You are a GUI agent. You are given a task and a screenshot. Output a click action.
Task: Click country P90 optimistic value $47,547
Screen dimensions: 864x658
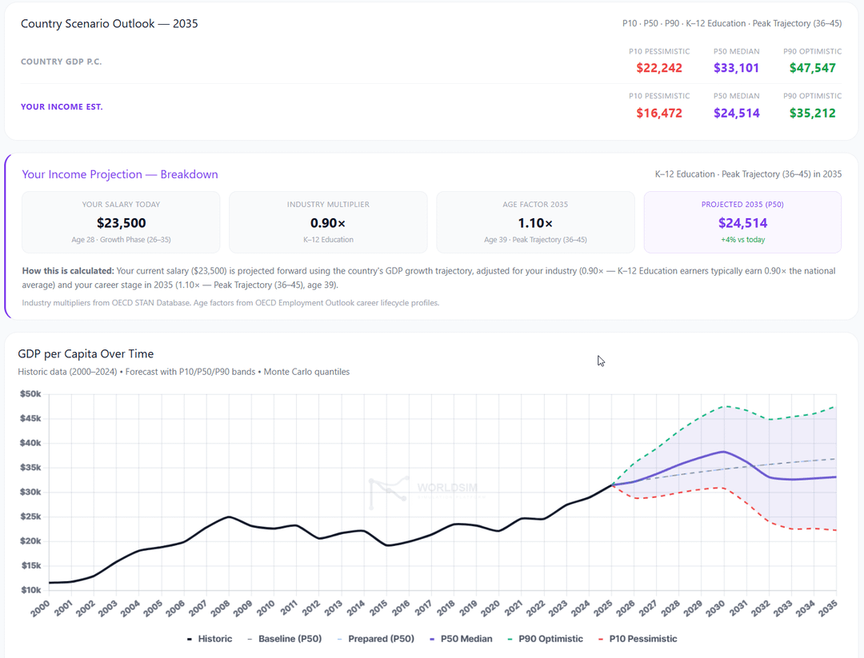[x=812, y=68]
